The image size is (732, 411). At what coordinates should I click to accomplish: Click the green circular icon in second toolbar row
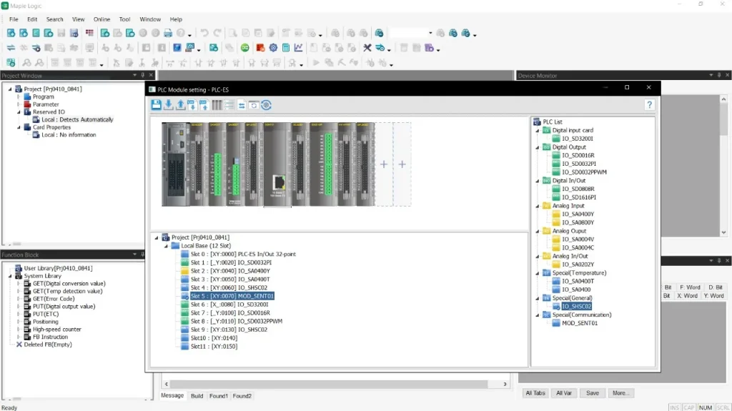pyautogui.click(x=245, y=48)
